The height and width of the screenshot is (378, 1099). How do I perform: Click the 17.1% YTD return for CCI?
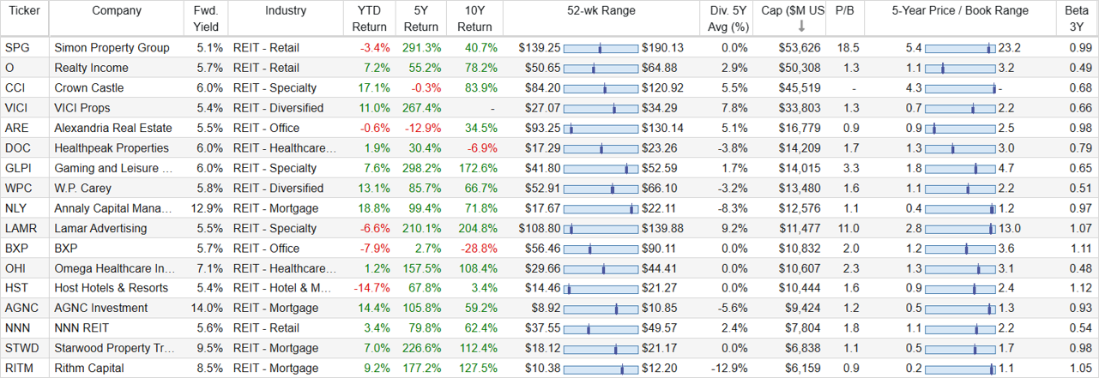(x=374, y=87)
